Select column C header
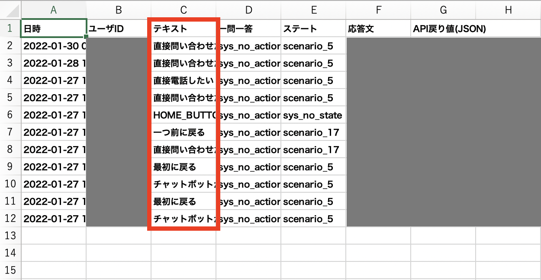Viewport: 541px width, 280px height. click(x=184, y=10)
